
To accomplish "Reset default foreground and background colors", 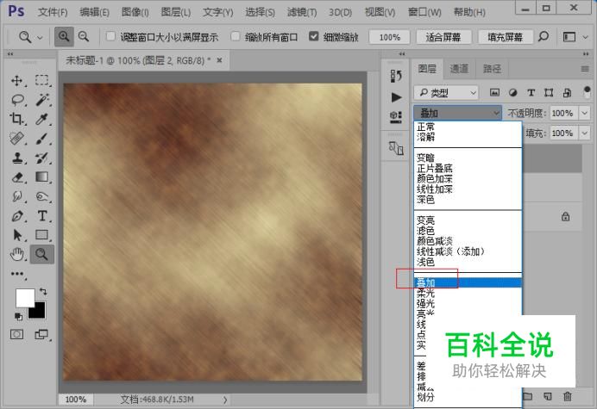I will 18,316.
